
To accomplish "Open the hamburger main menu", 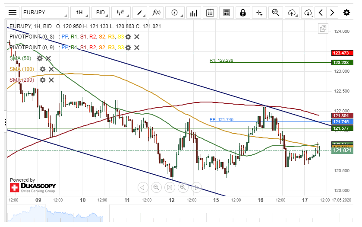I will 13,13.
